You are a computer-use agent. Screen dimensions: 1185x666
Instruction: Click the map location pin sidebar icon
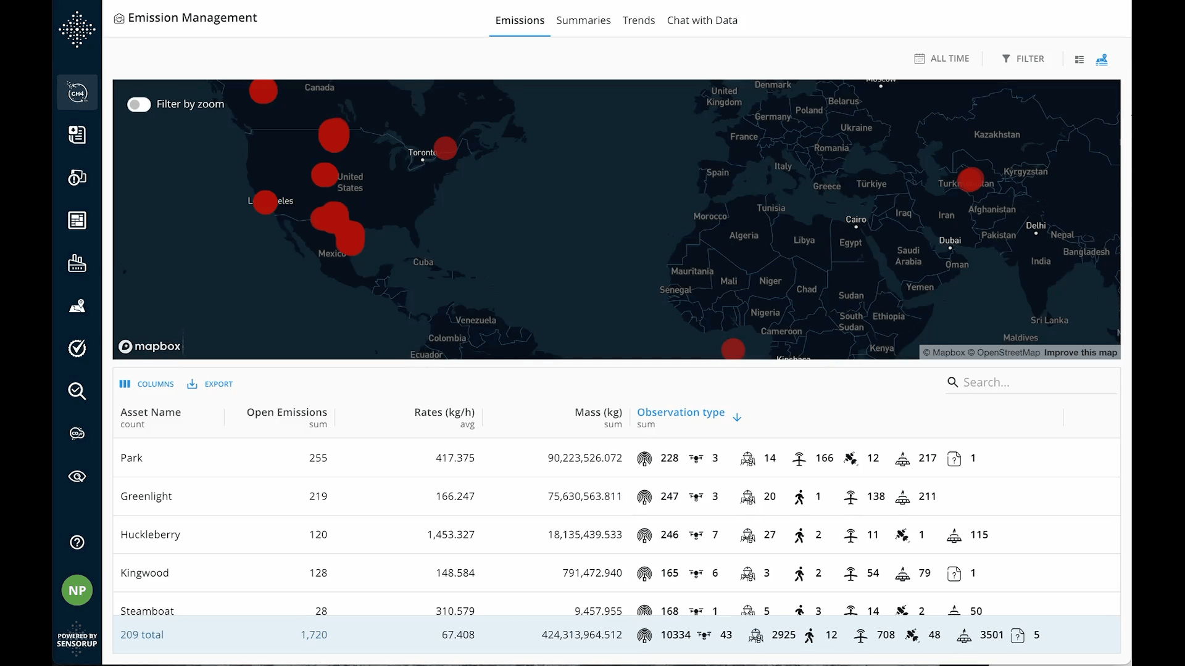77,306
